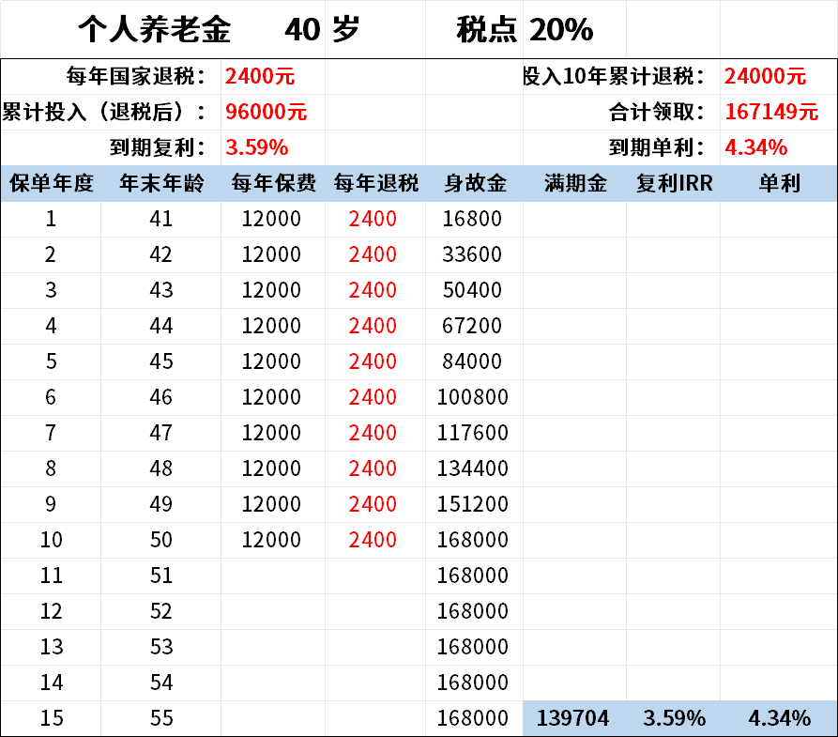Click the 每年退税 column header
This screenshot has width=838, height=737.
point(375,184)
